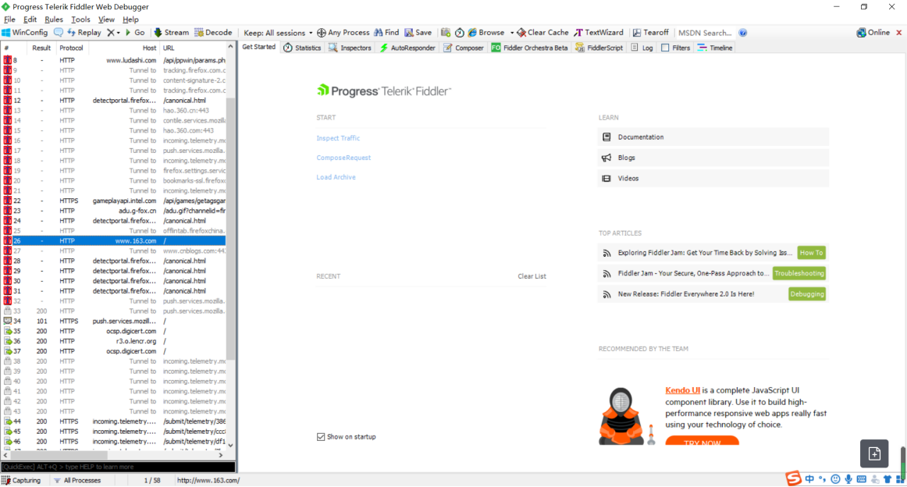Click the Go resume button
Image resolution: width=907 pixels, height=487 pixels.
[x=135, y=33]
